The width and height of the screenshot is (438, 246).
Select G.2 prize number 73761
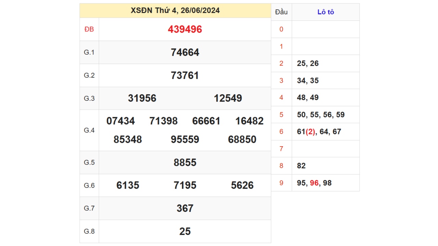coord(185,76)
